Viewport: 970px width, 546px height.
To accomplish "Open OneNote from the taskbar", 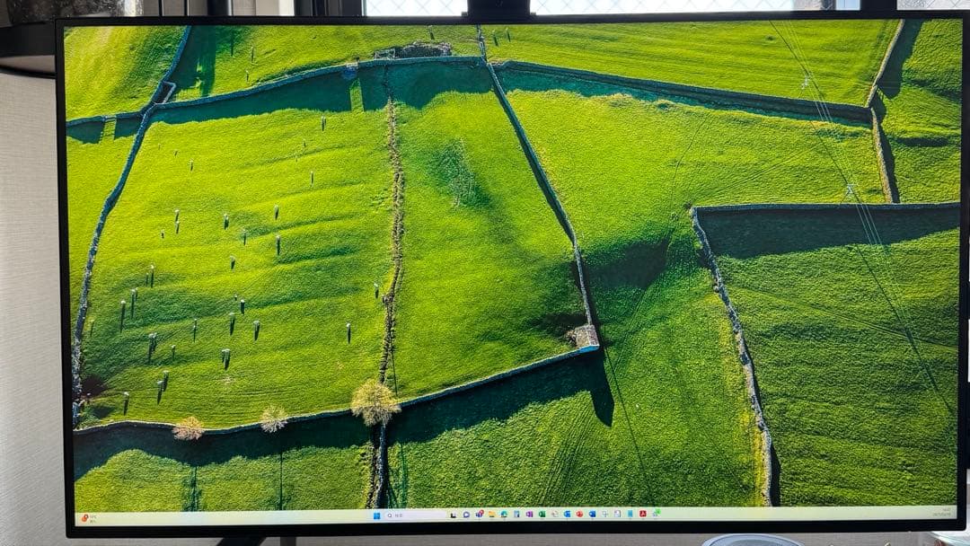I will (x=529, y=517).
